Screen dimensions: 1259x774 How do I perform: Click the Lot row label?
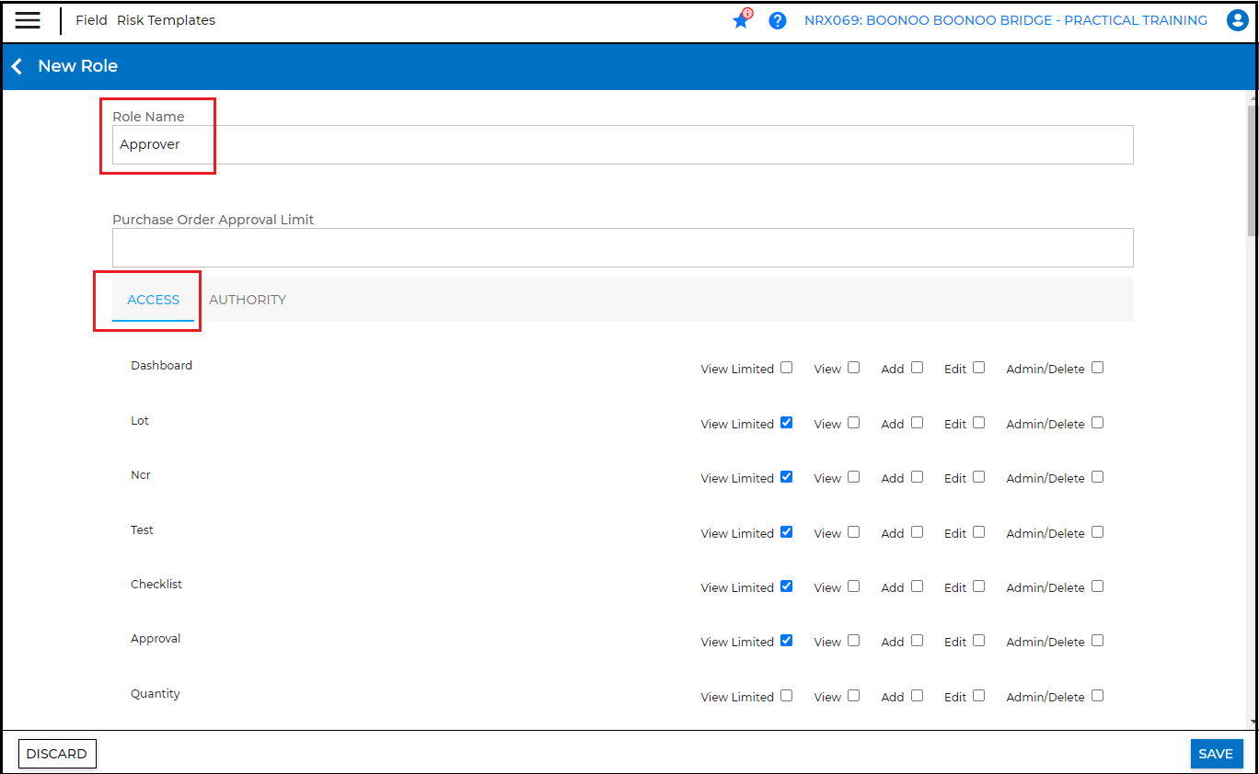[140, 420]
